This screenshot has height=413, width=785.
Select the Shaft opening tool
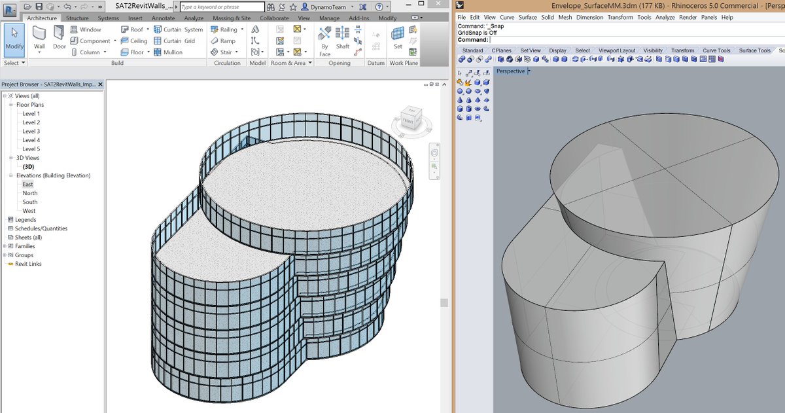pos(343,38)
